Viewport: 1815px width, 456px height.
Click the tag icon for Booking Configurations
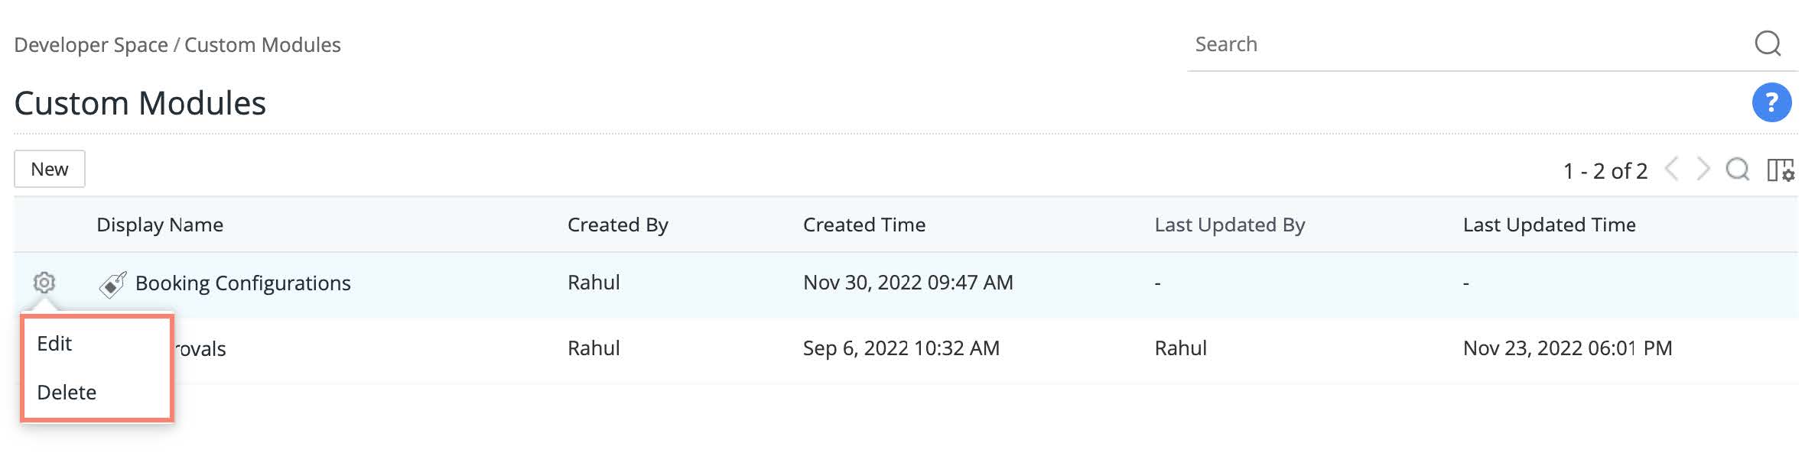pos(112,284)
